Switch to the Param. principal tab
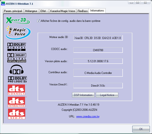This screenshot has height=134, width=152. point(13,11)
